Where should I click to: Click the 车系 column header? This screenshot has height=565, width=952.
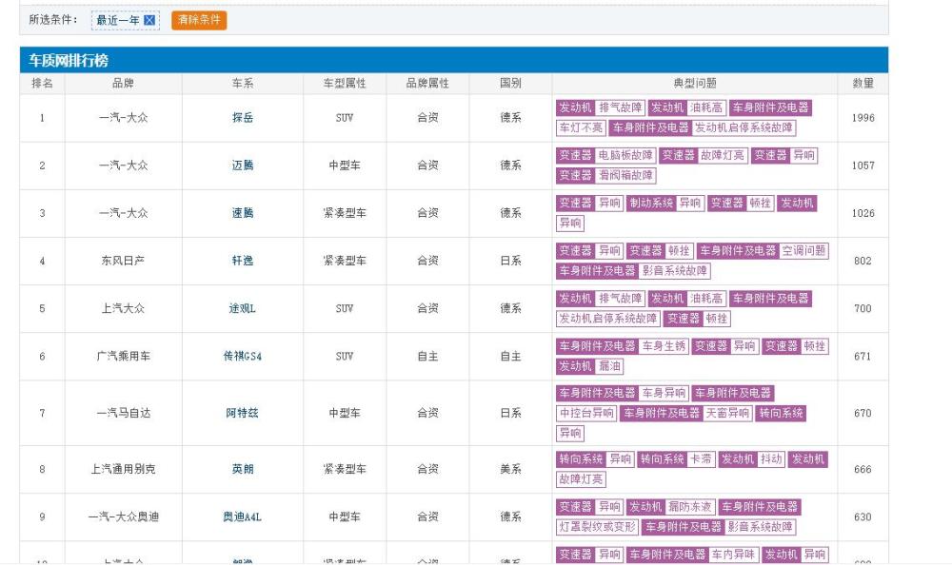tap(242, 83)
